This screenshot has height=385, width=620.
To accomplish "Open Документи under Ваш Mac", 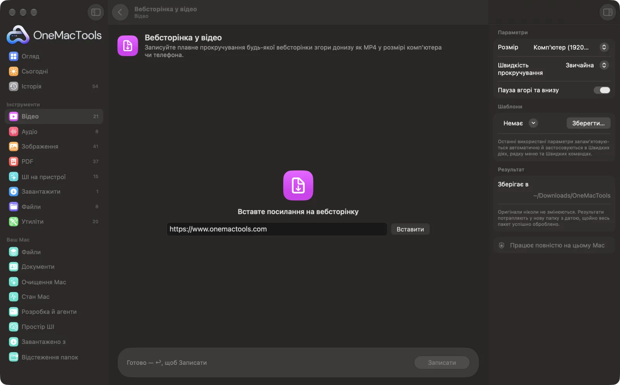I will [x=54, y=267].
